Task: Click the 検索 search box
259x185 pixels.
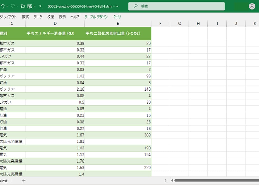Action: 176,6
